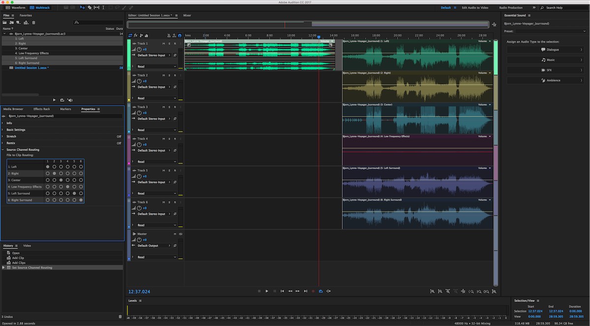This screenshot has width=590, height=326.
Task: Click the Track 1 volume knob
Action: tap(139, 50)
